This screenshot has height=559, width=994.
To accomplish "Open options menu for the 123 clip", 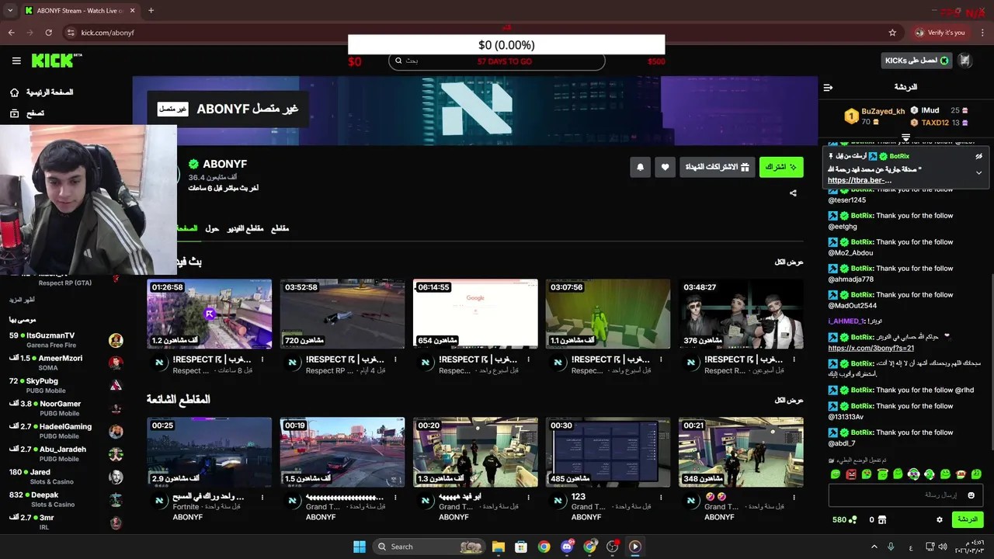I will (x=661, y=497).
